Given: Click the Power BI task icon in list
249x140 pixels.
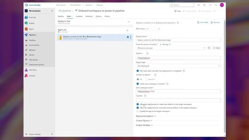Looking at the screenshot, I should pyautogui.click(x=60, y=37).
